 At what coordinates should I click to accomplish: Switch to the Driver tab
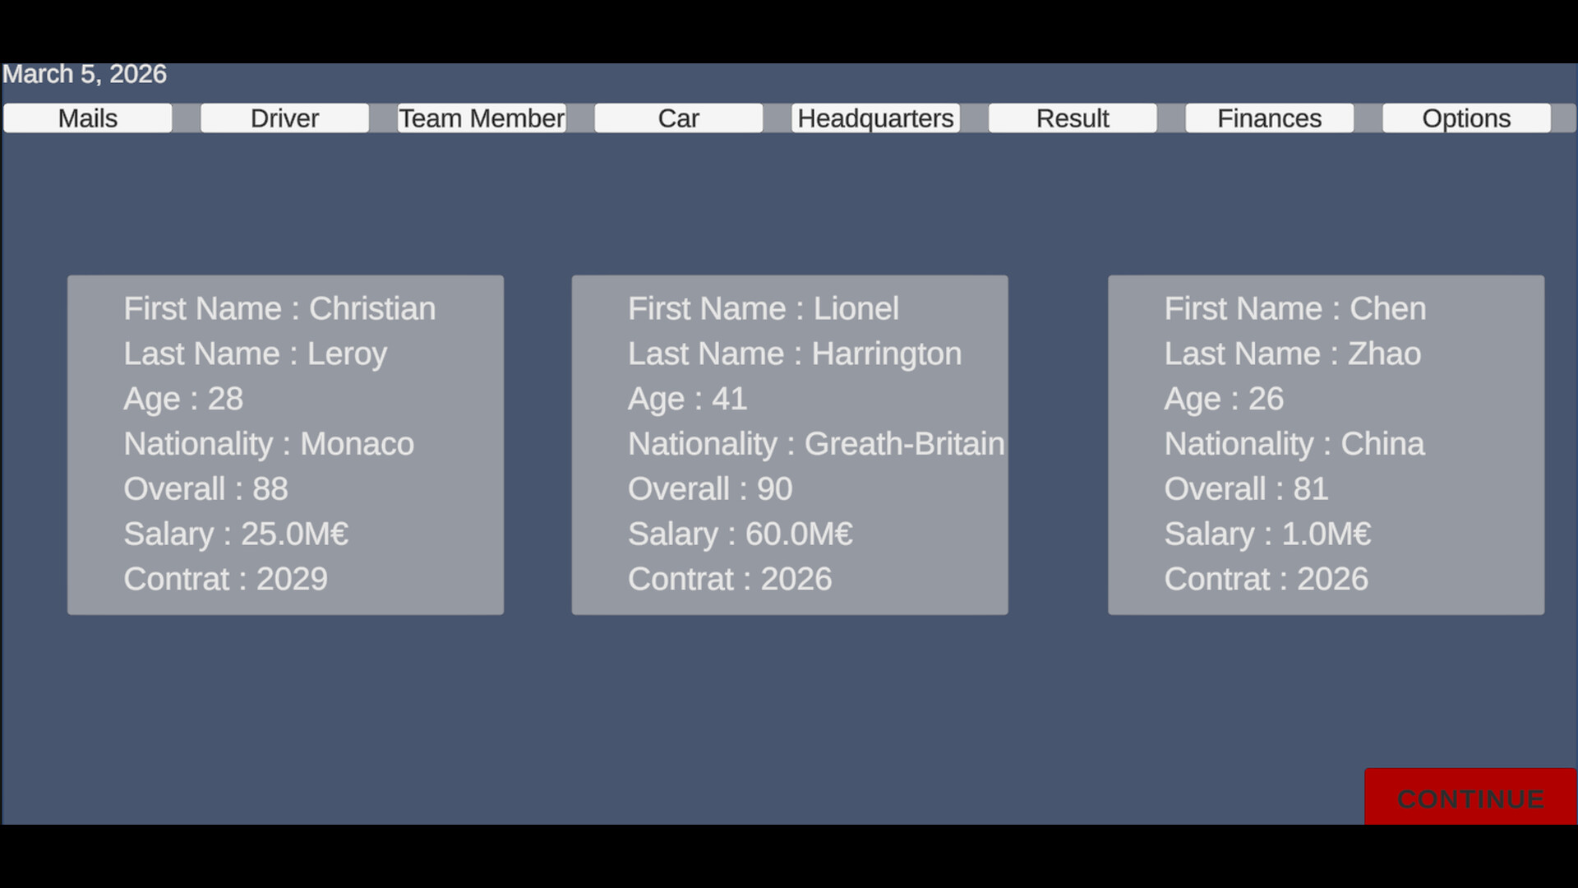tap(284, 118)
